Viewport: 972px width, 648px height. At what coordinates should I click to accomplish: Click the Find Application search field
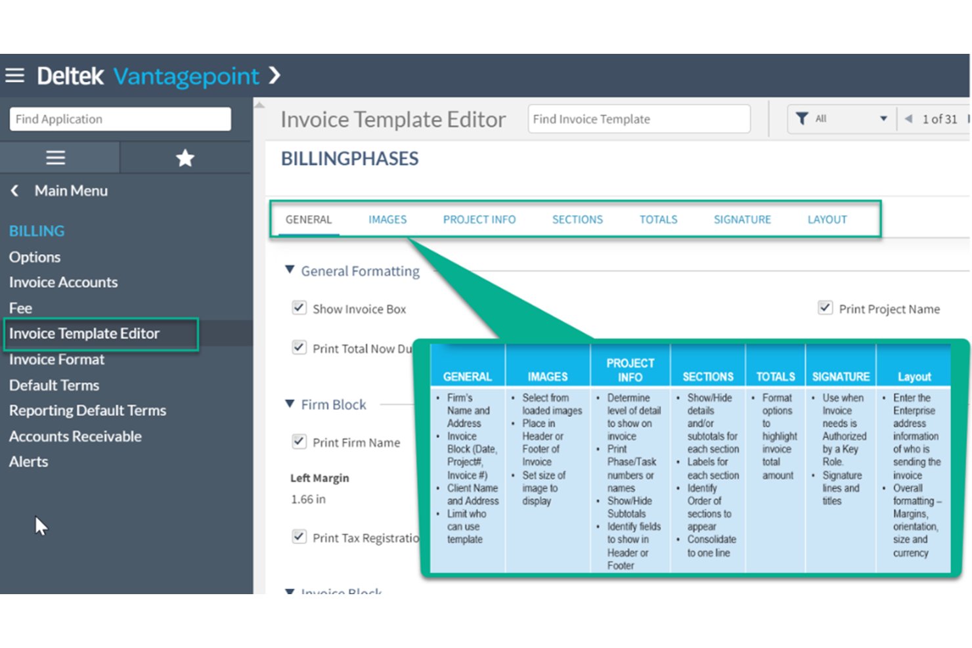coord(120,119)
